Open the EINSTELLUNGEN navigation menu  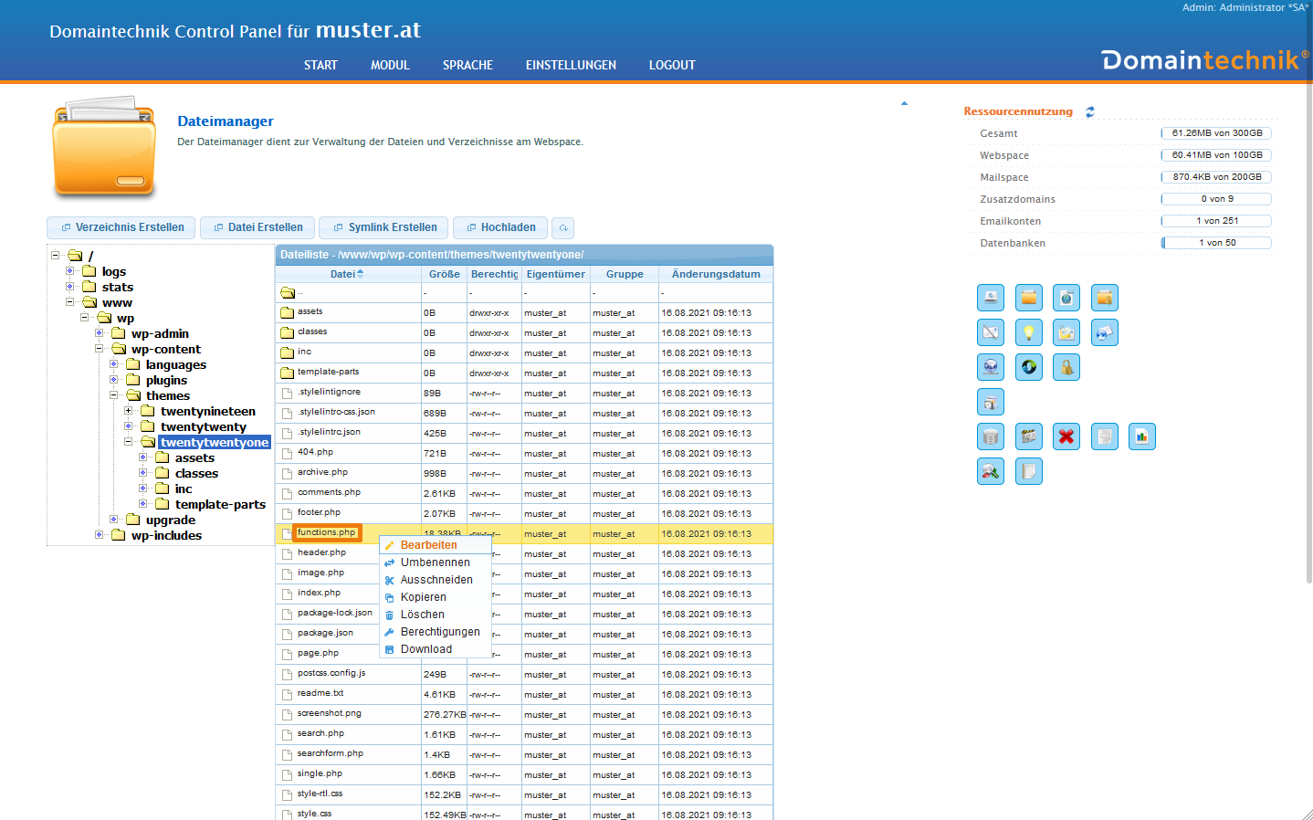(571, 66)
